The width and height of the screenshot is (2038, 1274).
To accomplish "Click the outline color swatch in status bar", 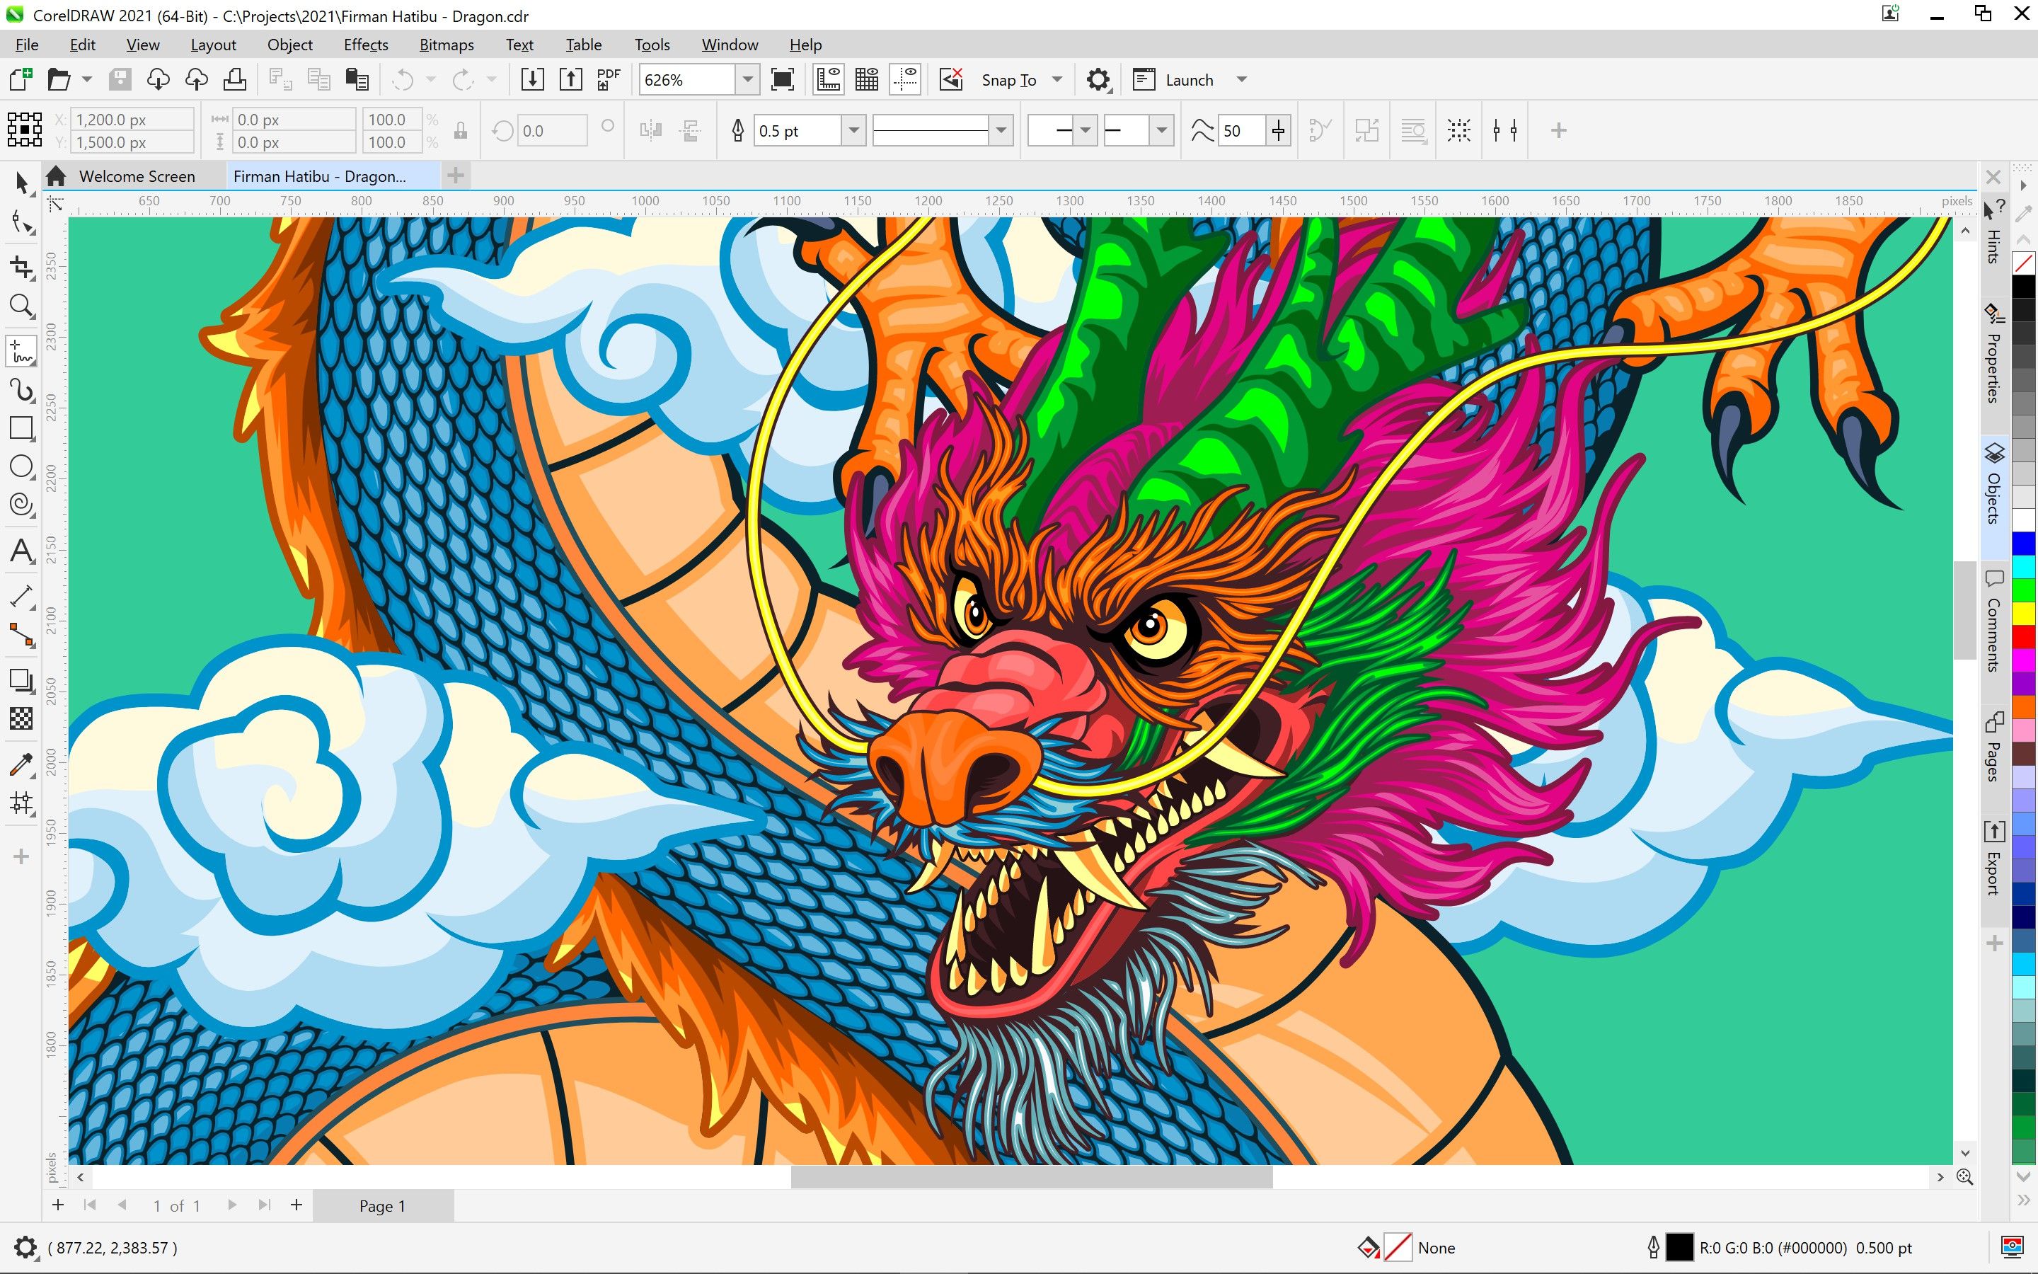I will pyautogui.click(x=1686, y=1248).
